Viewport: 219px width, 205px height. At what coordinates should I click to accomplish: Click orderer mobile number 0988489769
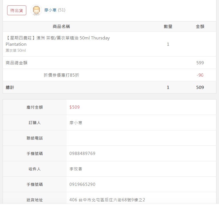pyautogui.click(x=82, y=154)
